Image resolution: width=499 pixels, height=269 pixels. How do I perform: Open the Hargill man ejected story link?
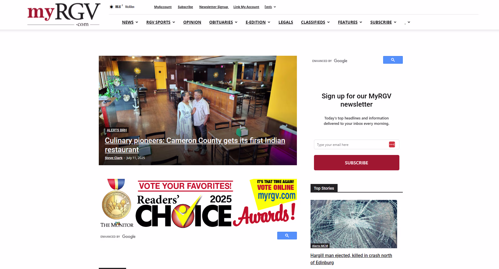pyautogui.click(x=351, y=259)
